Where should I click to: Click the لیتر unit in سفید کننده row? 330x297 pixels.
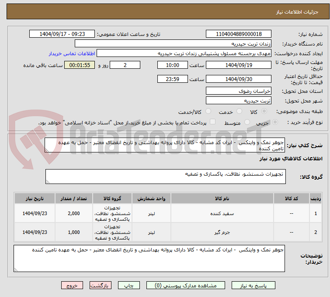(151, 213)
